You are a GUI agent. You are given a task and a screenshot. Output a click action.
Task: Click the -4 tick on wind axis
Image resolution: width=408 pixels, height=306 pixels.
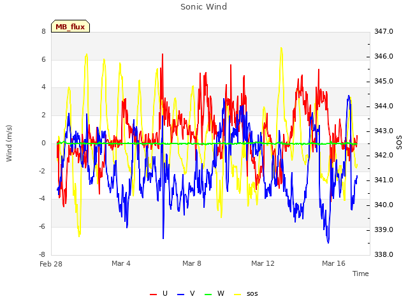(42, 199)
